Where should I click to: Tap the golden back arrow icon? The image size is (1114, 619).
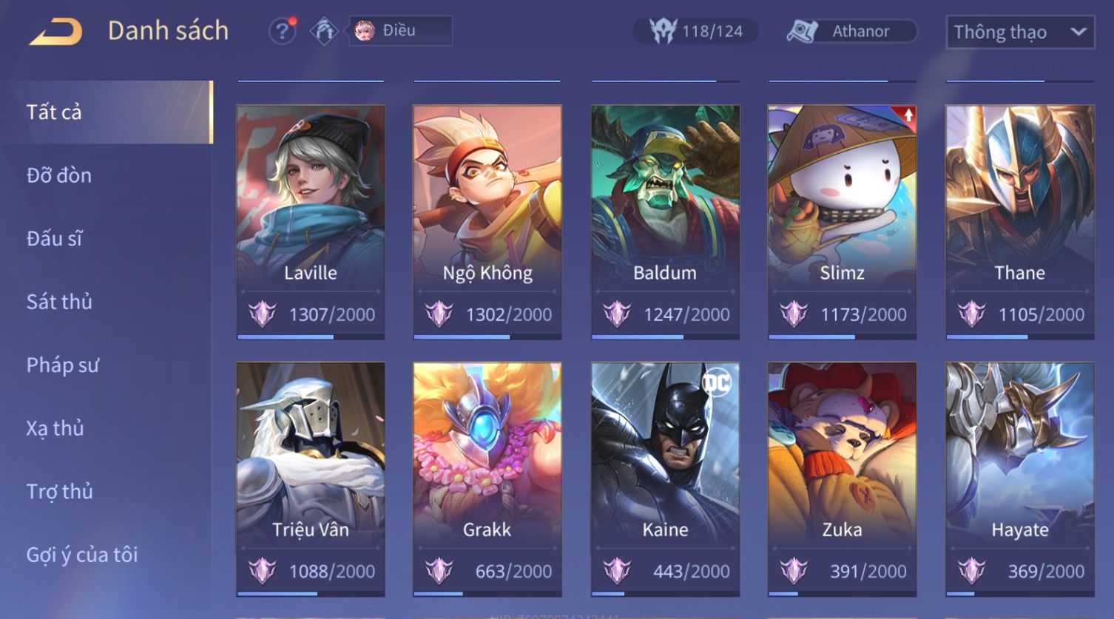55,32
